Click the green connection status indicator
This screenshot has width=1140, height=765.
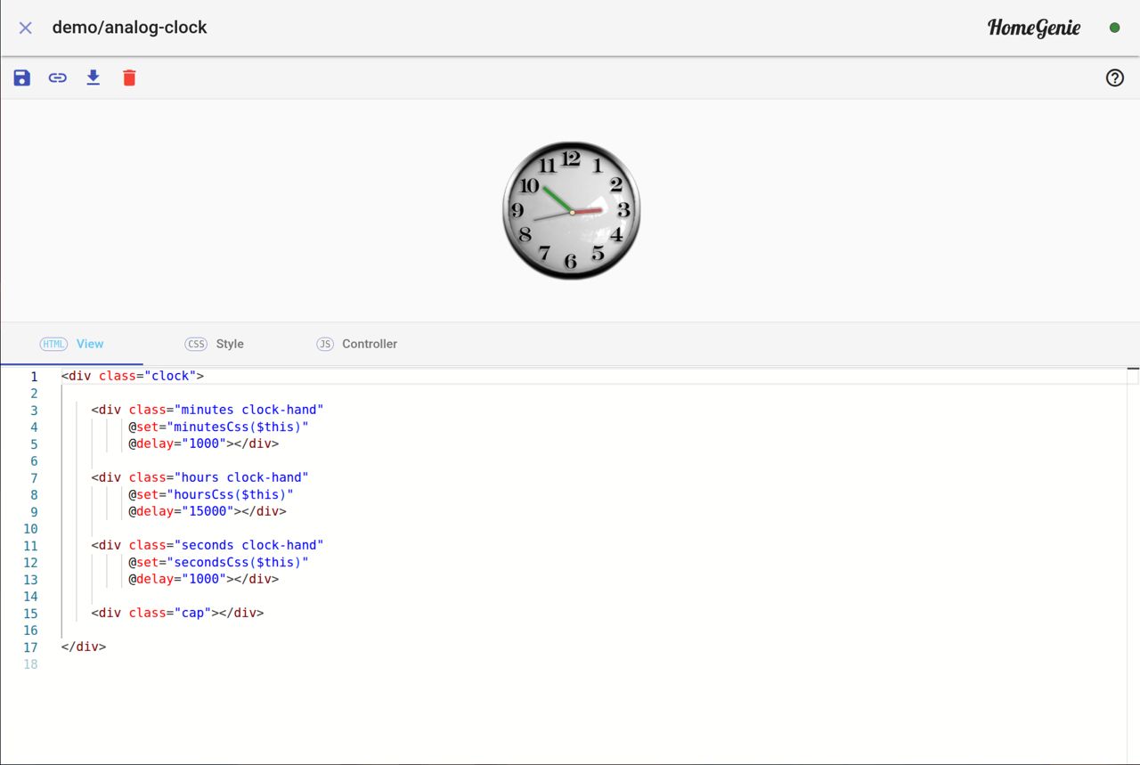pos(1114,28)
